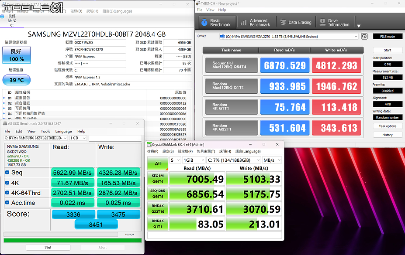Click the Random Max(128K) Q1T1 task button

[x=232, y=86]
